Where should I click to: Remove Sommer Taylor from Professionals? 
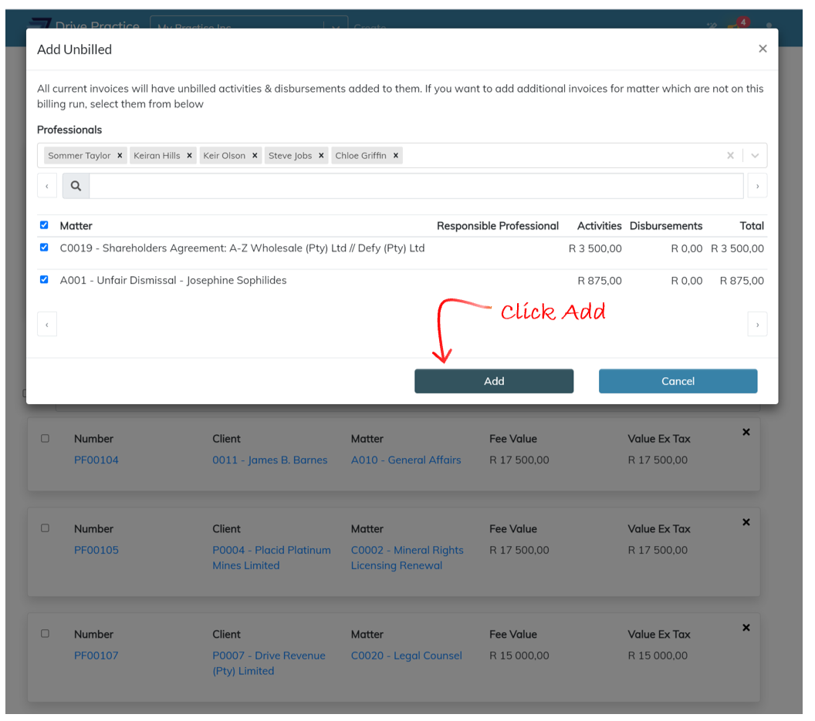click(x=120, y=156)
